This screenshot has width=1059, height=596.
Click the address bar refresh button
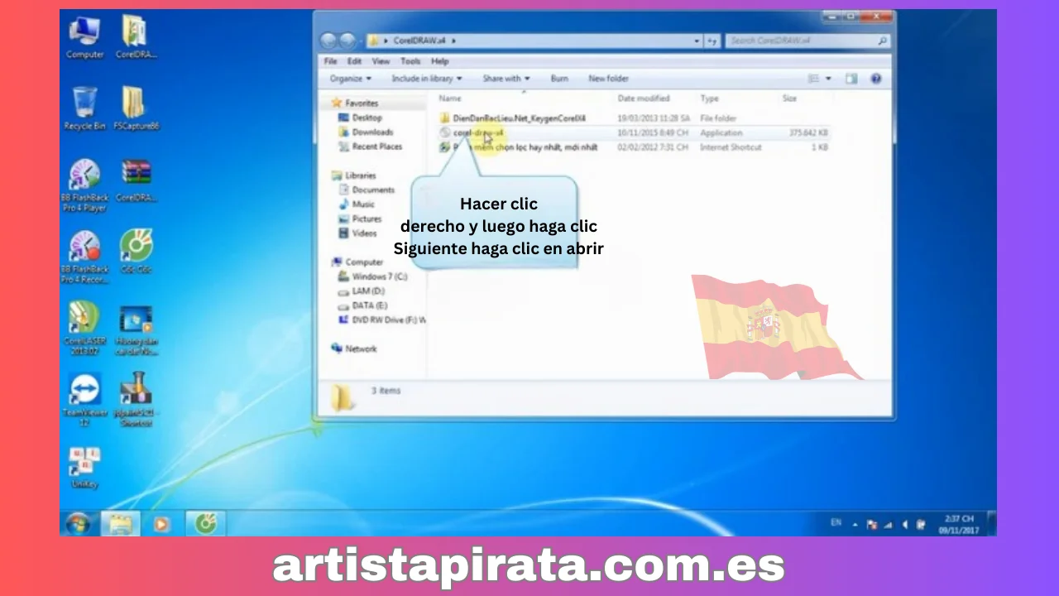coord(712,41)
